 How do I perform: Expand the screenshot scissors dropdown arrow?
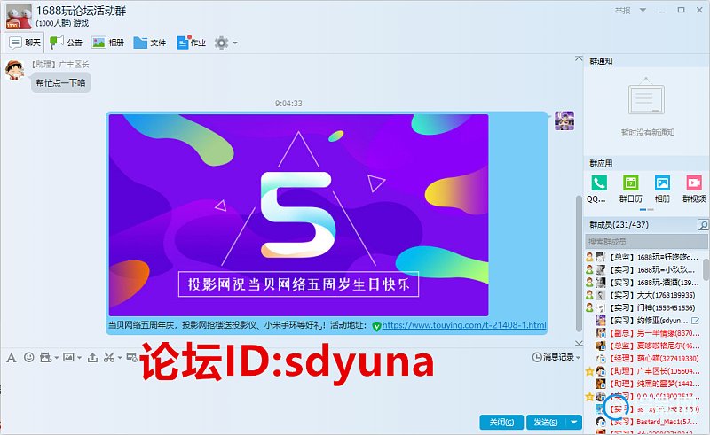pyautogui.click(x=120, y=358)
